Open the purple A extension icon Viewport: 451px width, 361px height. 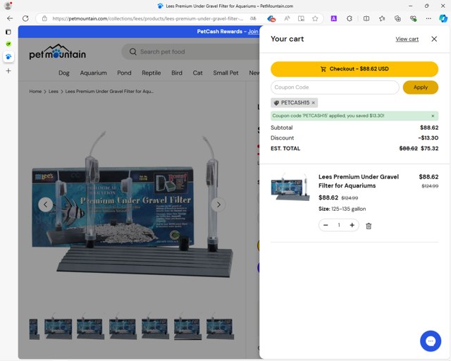333,18
